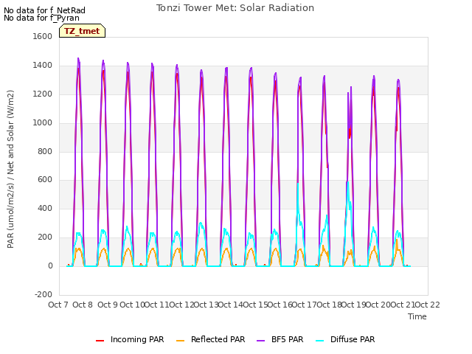
Task: Click the 1000 y-axis tick label
Action: (x=43, y=123)
